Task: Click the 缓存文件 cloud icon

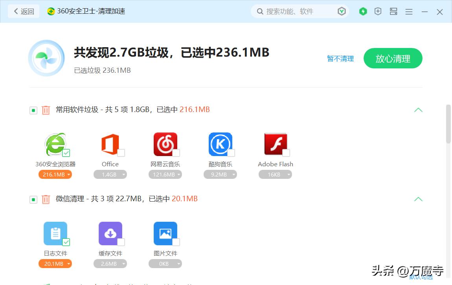Action: (110, 234)
